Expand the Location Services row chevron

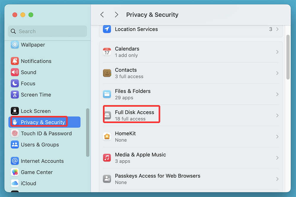pos(277,29)
